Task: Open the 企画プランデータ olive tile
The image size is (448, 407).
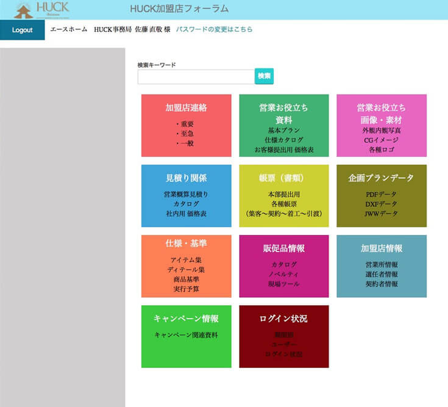Action: pos(382,196)
